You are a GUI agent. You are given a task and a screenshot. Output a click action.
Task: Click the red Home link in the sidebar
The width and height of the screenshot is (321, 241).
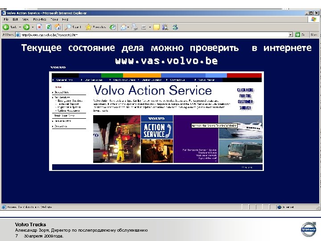(58, 87)
